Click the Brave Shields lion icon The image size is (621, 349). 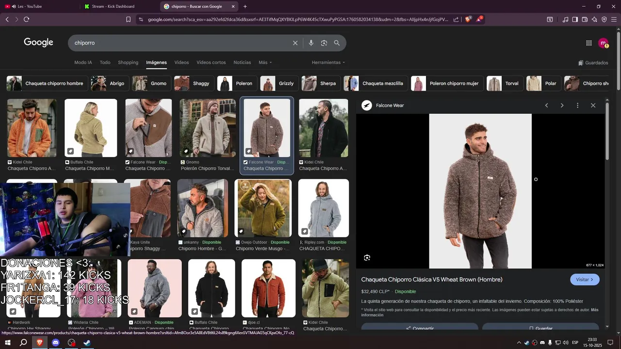click(468, 19)
